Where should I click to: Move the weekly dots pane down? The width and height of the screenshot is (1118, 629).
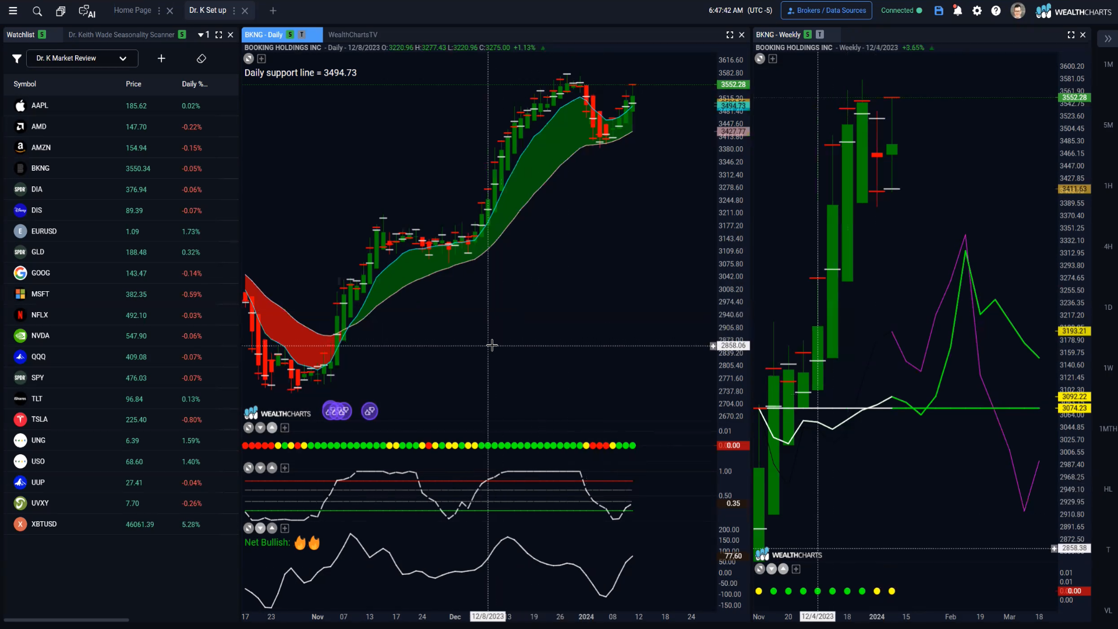click(x=772, y=569)
